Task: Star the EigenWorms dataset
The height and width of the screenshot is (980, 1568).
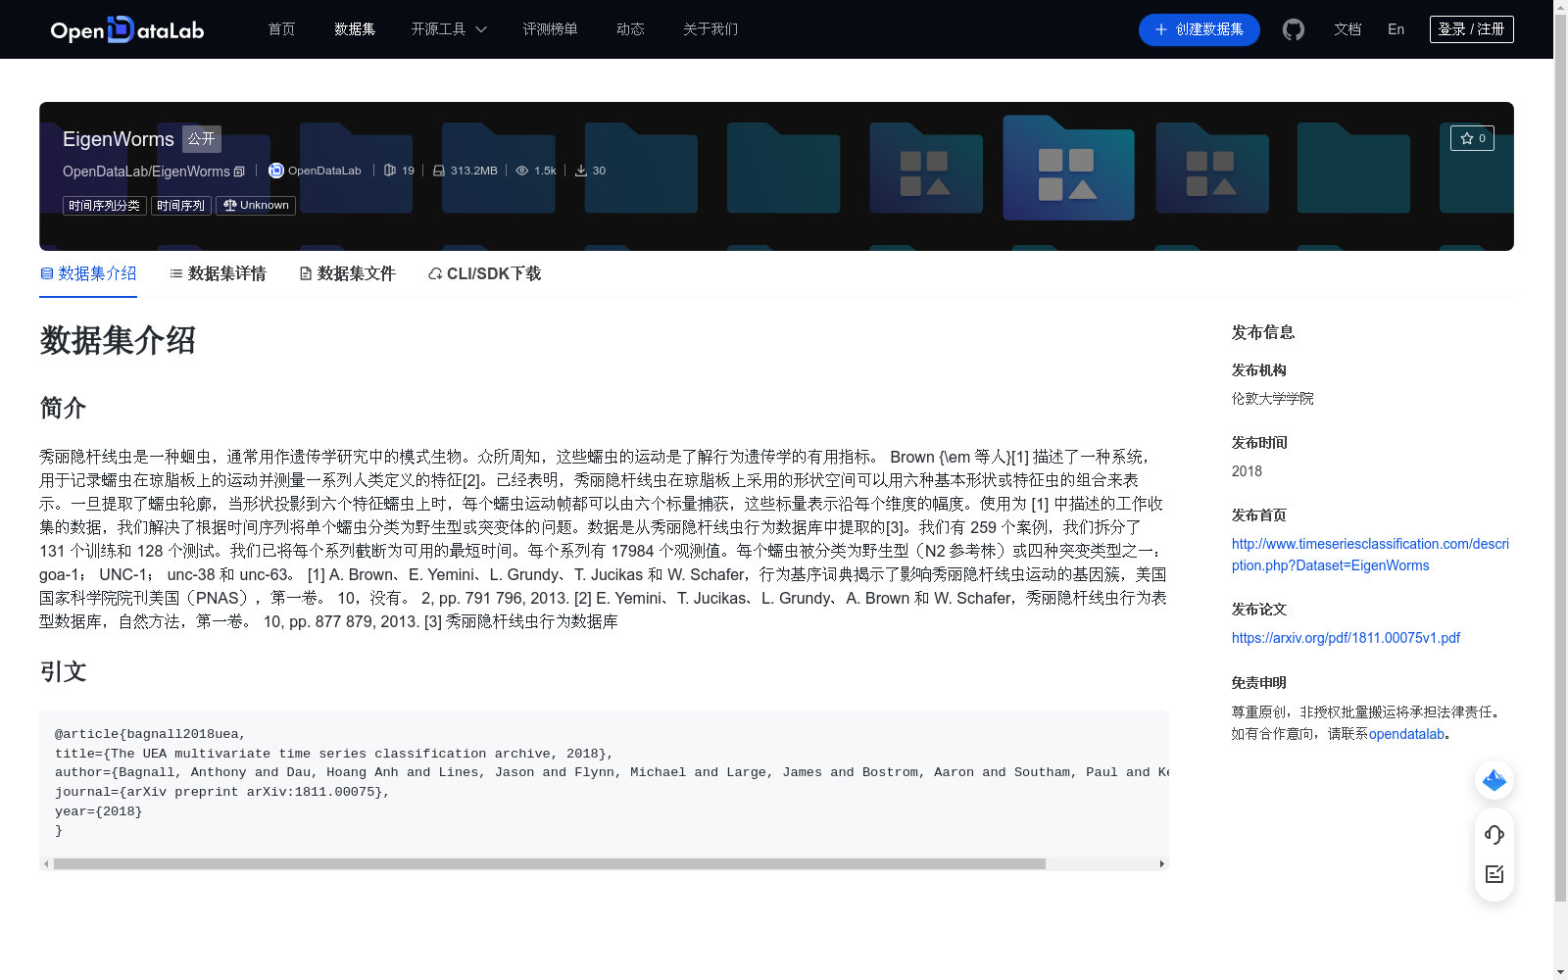Action: pyautogui.click(x=1472, y=138)
